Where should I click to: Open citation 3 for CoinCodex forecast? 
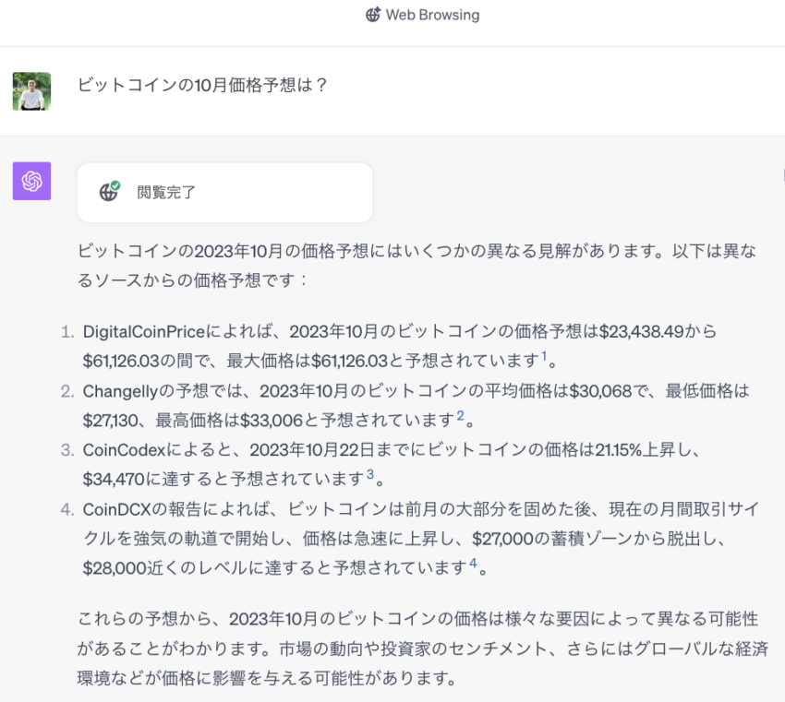(370, 474)
